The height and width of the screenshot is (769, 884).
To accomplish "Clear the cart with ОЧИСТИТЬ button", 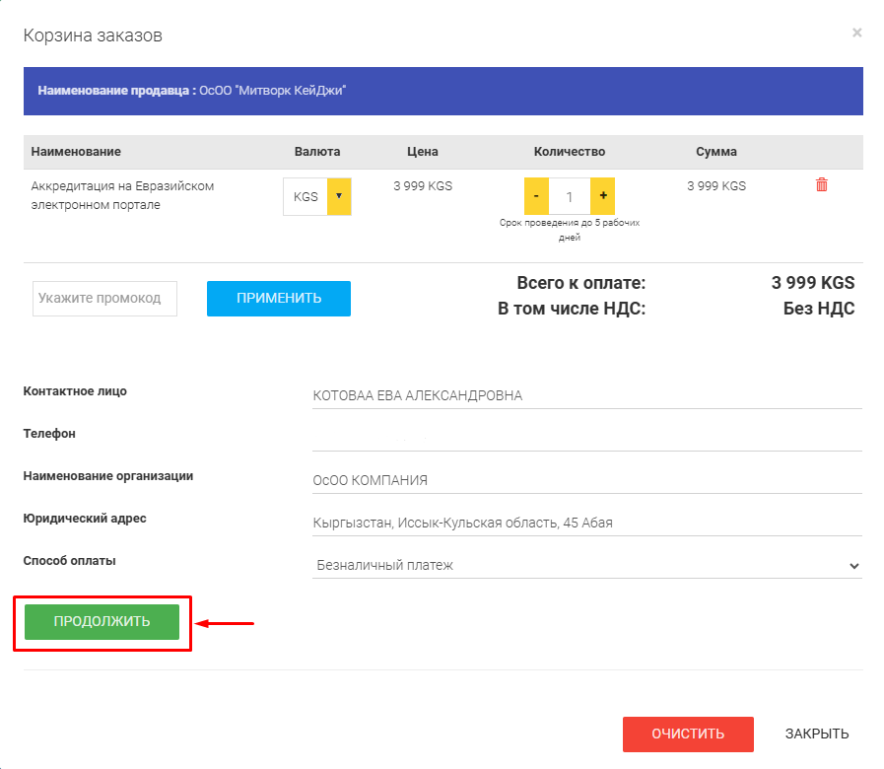I will (688, 734).
